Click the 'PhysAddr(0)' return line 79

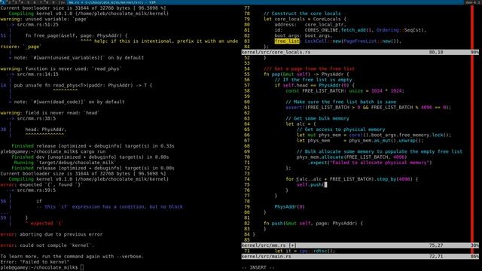coord(289,207)
